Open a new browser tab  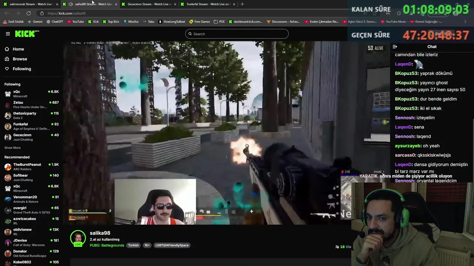pyautogui.click(x=242, y=4)
